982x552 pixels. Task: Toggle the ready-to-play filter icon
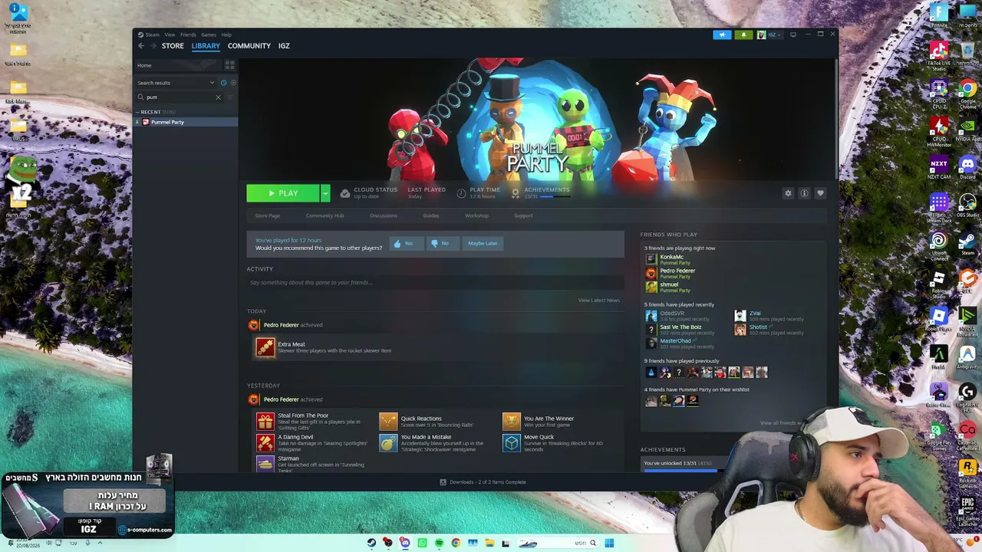(x=232, y=83)
